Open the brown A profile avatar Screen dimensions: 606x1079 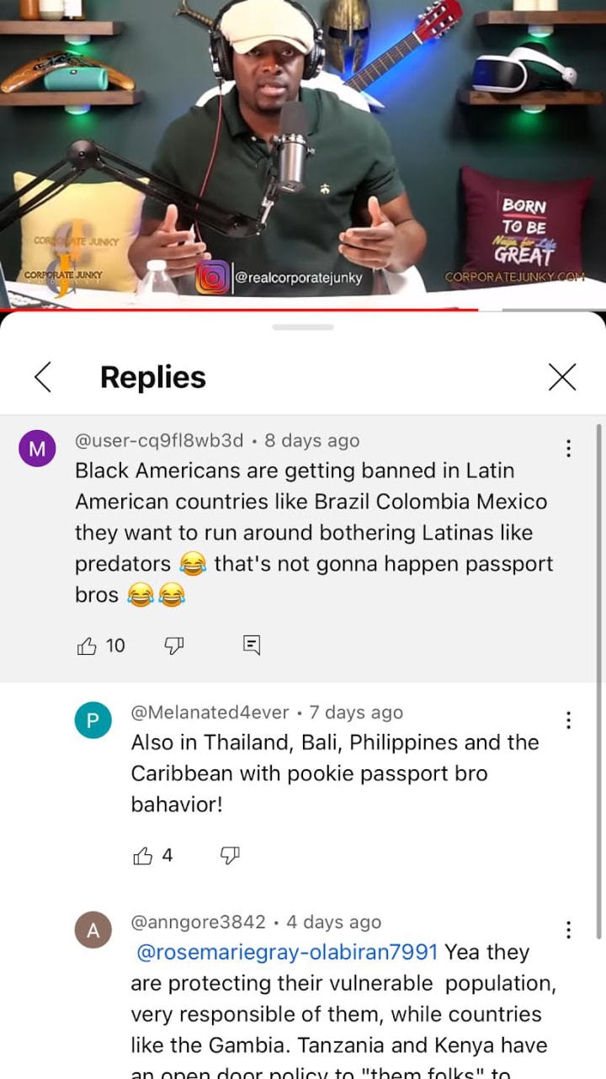pyautogui.click(x=93, y=930)
